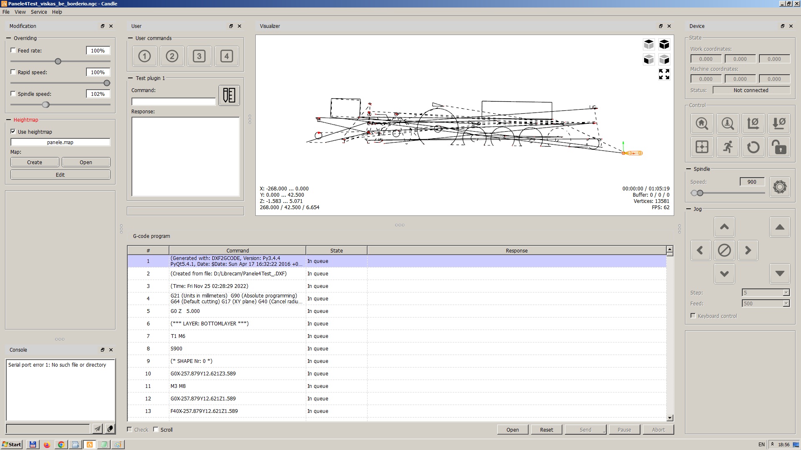Run user command button 1
The height and width of the screenshot is (450, 801).
tap(144, 56)
